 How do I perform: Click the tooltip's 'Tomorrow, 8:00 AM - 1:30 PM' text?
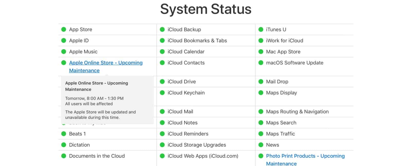94,98
